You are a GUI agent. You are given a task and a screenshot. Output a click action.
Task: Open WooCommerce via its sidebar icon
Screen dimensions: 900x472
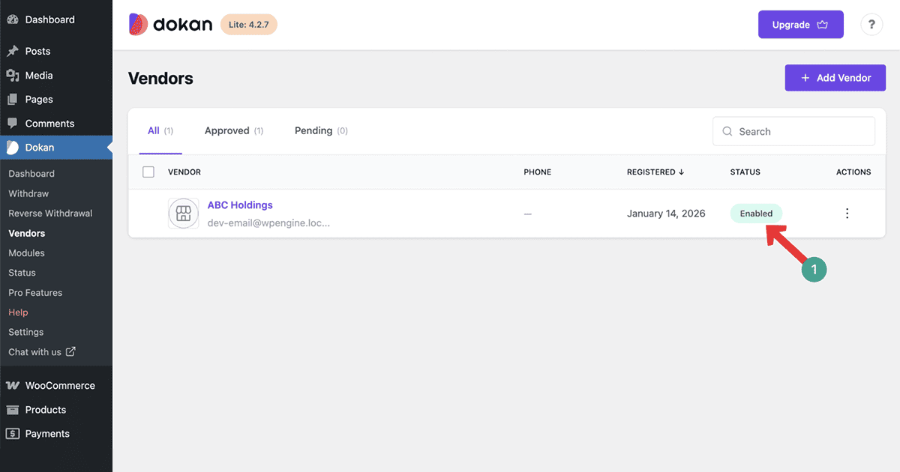[x=13, y=385]
